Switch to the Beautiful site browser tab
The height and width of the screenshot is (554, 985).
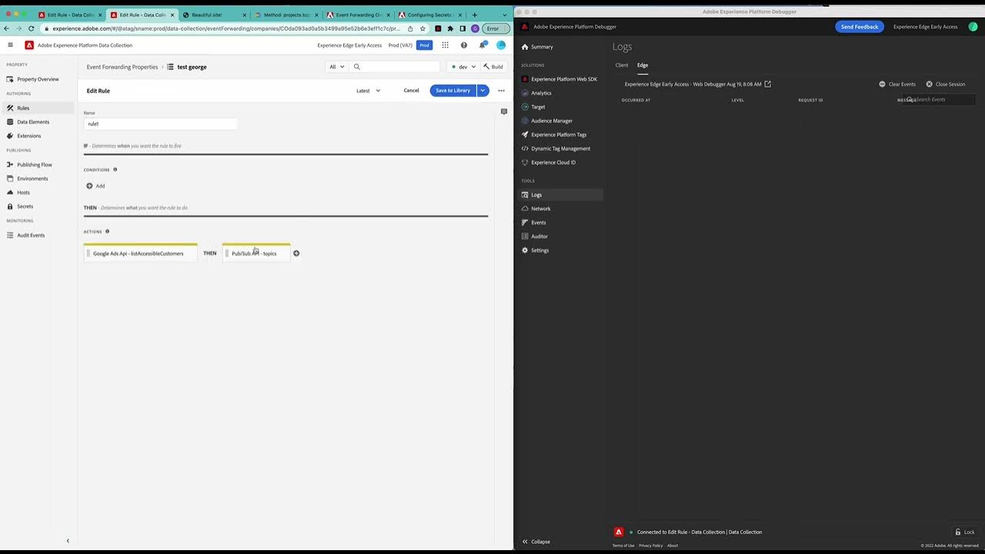(208, 14)
